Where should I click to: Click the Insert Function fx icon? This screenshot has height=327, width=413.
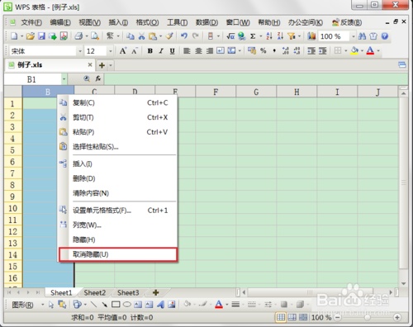98,78
